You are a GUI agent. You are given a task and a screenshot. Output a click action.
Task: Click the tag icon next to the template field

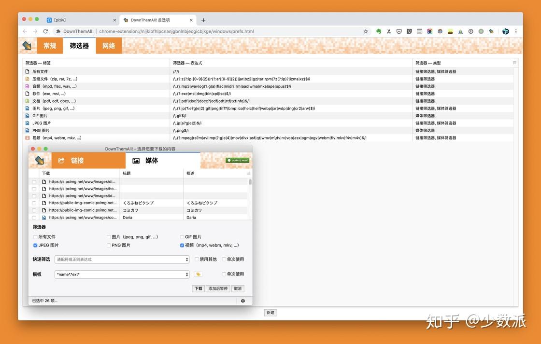(x=198, y=275)
